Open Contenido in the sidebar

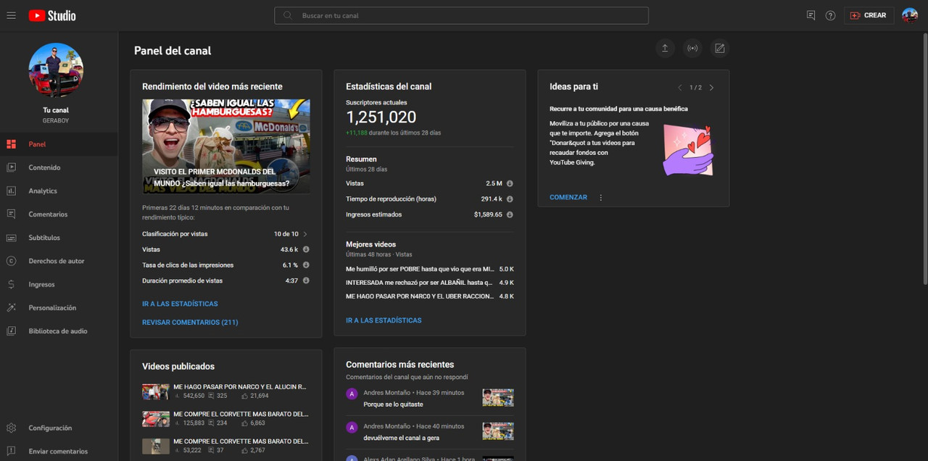coord(59,167)
